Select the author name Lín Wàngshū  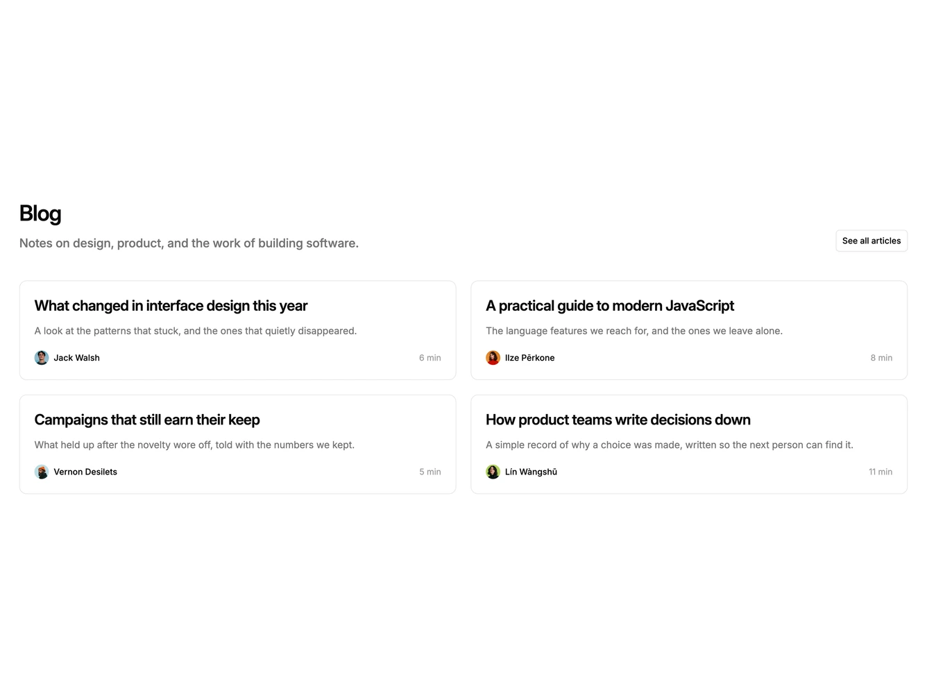pos(531,472)
